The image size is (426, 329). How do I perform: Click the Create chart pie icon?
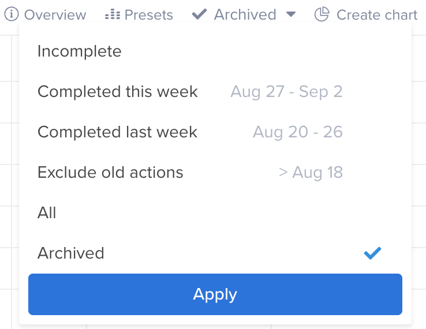click(322, 14)
